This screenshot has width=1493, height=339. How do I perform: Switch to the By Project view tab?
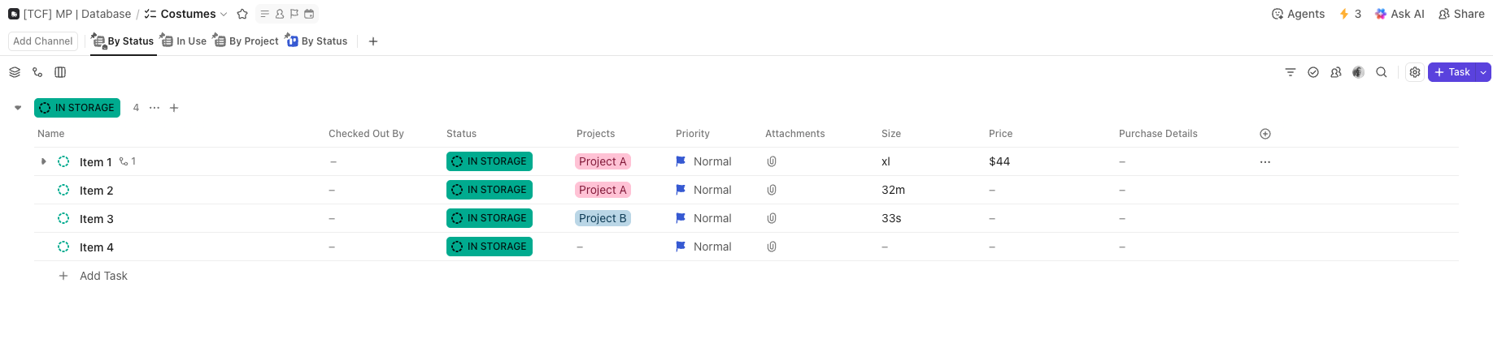coord(246,41)
